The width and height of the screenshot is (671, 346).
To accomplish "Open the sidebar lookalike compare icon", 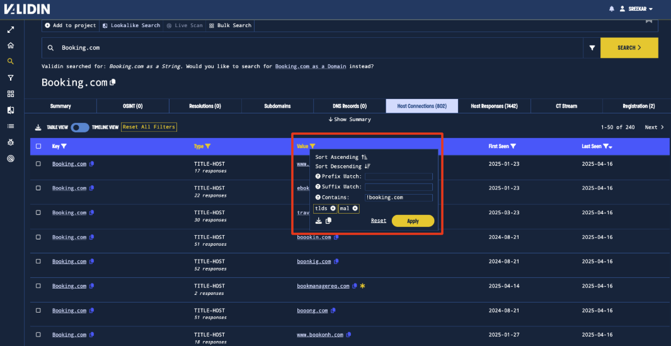I will click(x=11, y=110).
